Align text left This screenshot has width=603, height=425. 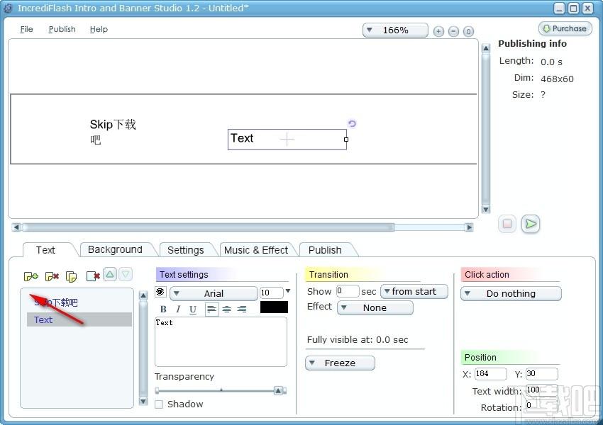point(211,310)
